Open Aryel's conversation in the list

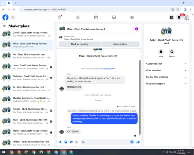click(x=27, y=121)
